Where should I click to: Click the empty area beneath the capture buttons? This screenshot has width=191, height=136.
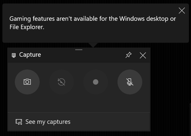(x=79, y=103)
